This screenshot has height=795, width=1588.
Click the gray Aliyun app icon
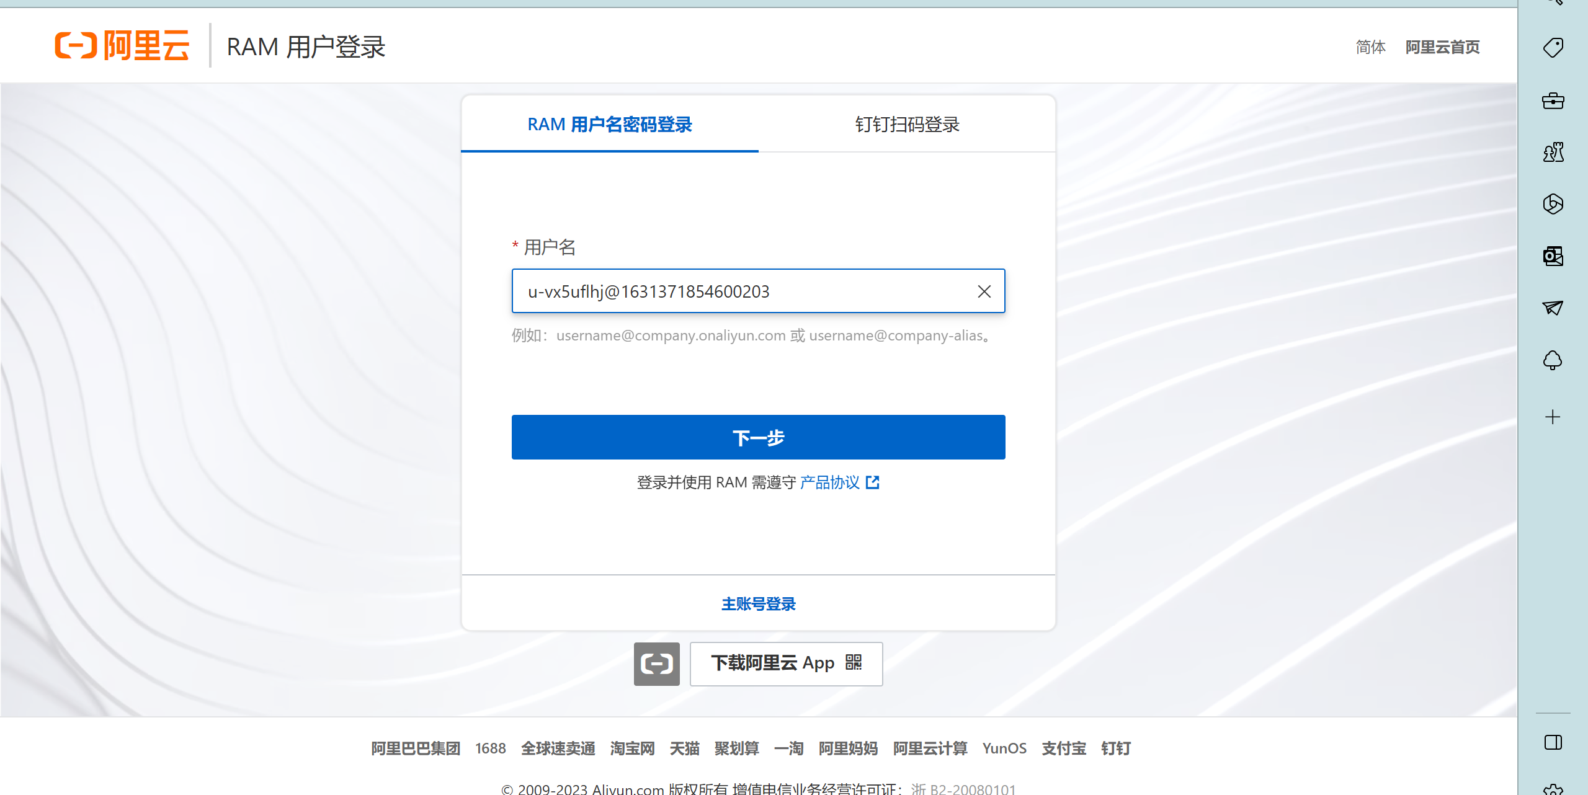656,664
